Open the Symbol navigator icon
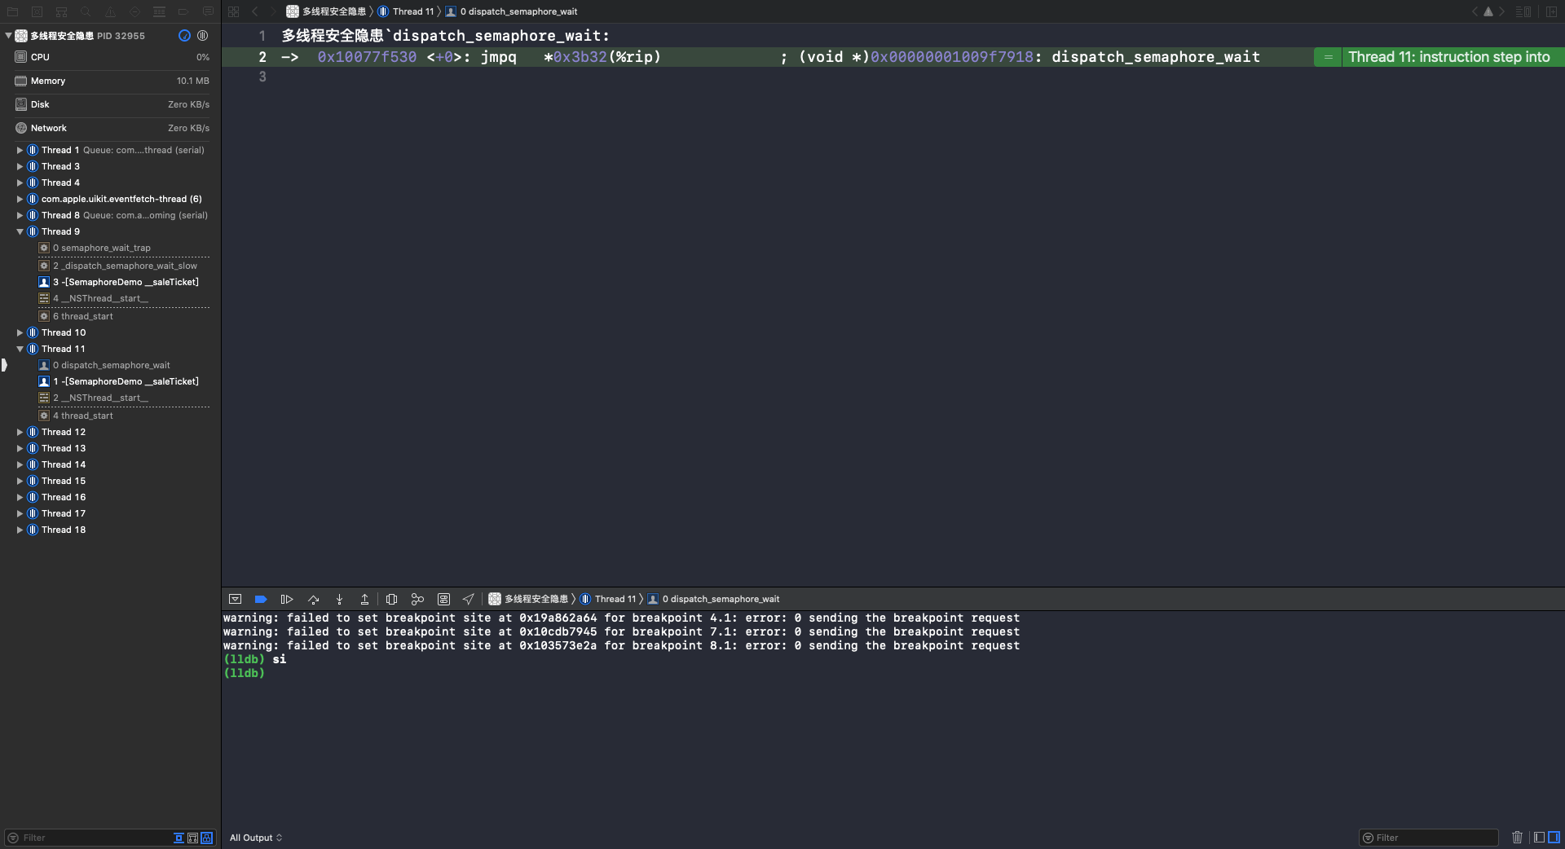Image resolution: width=1565 pixels, height=849 pixels. [62, 11]
